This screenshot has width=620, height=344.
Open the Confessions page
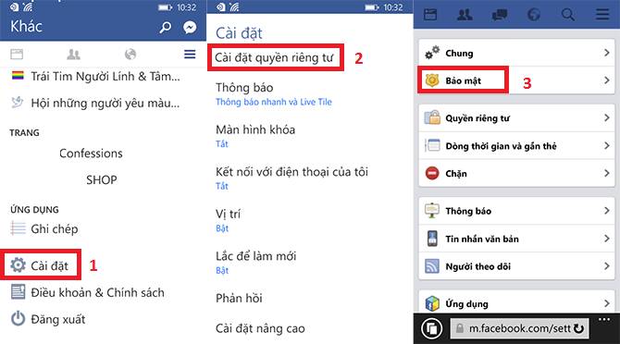[91, 154]
